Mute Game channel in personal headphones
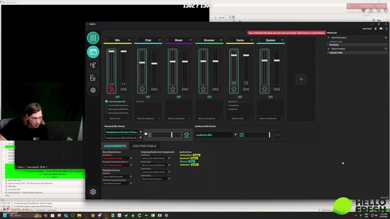The image size is (390, 219). click(x=234, y=89)
